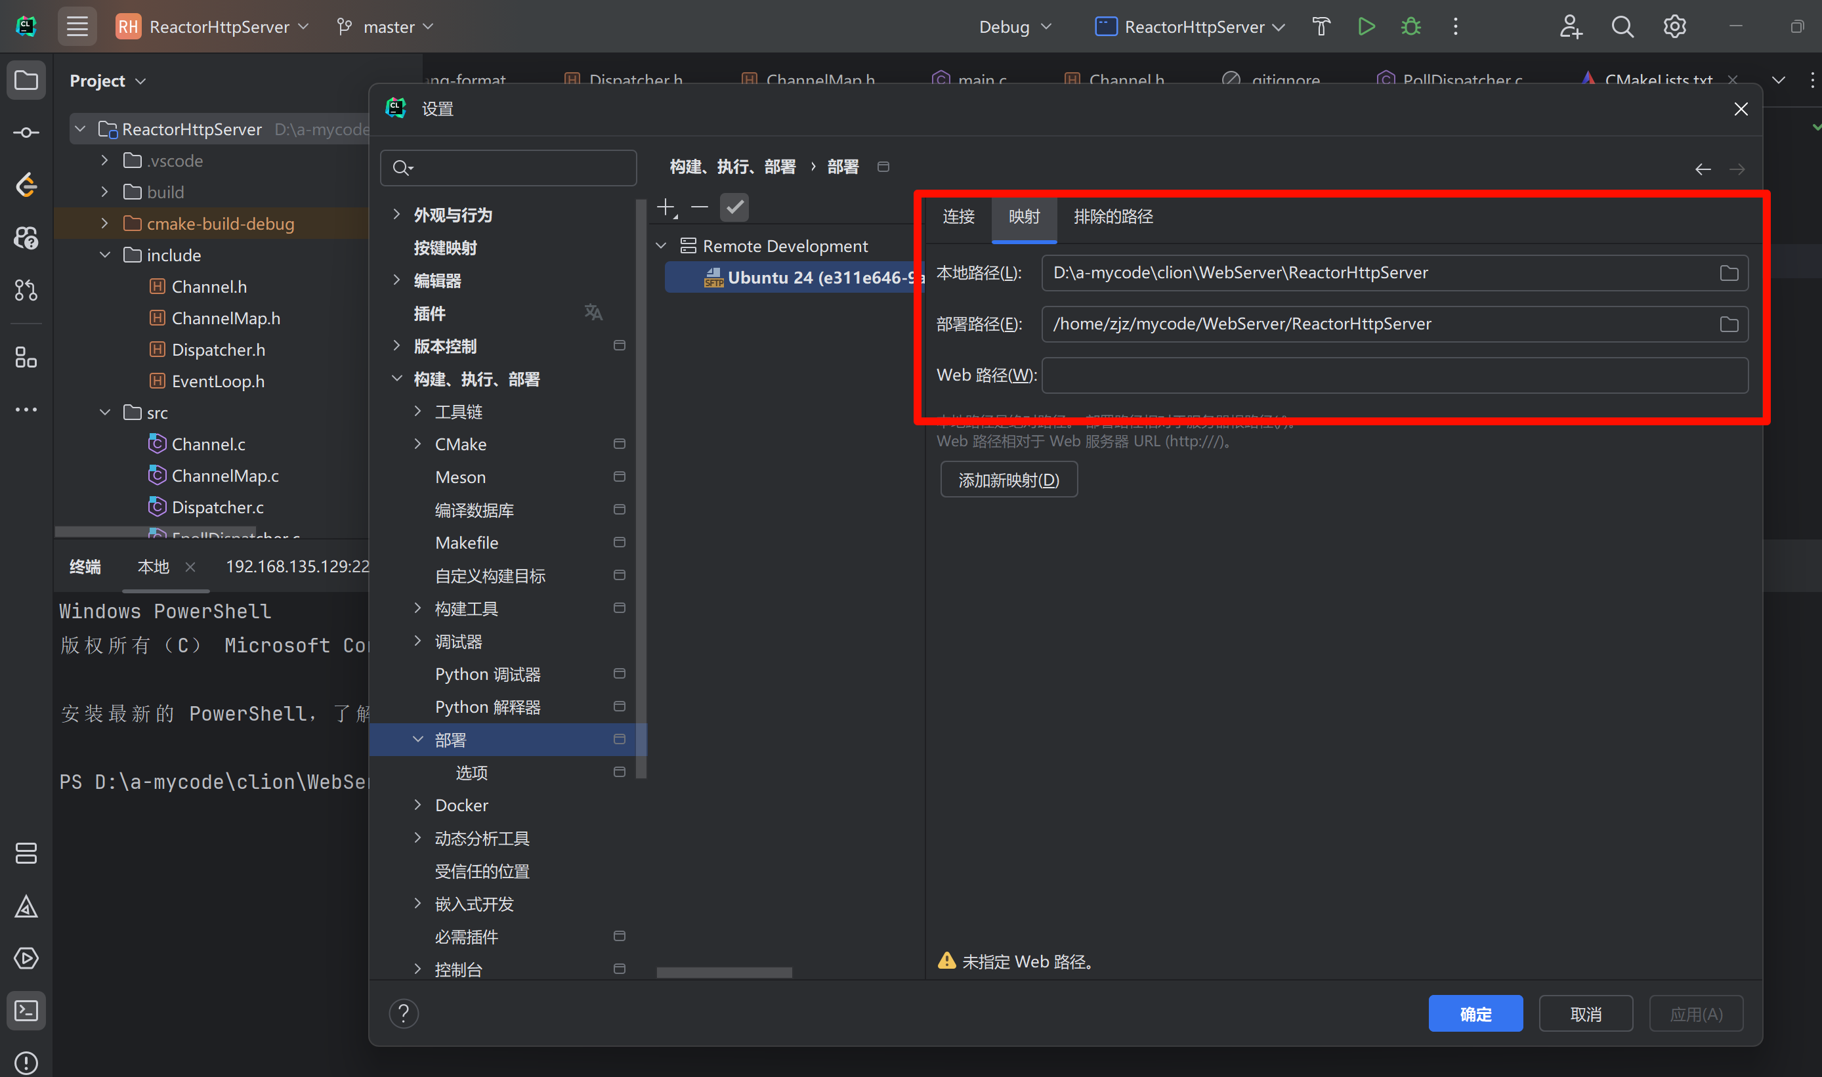Screen dimensions: 1822x1077
Task: Switch to the 排除的路径 tab
Action: click(1113, 217)
